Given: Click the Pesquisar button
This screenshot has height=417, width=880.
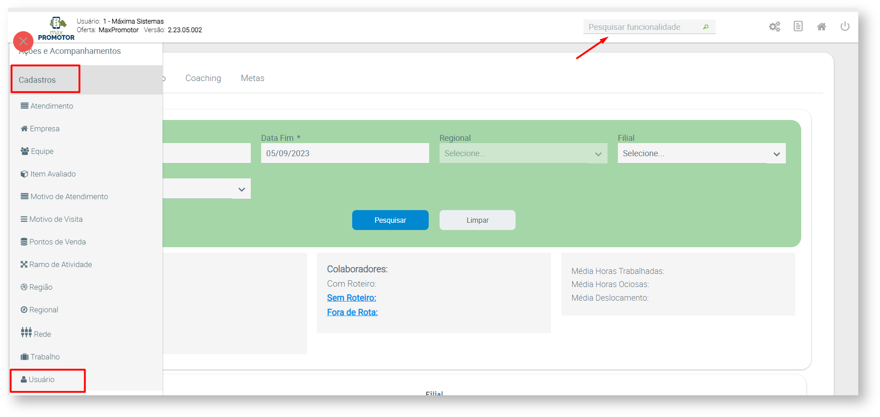Looking at the screenshot, I should click(x=390, y=220).
